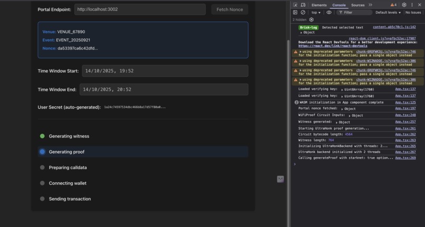
Task: Click the blue Generating proof status dot
Action: point(42,152)
